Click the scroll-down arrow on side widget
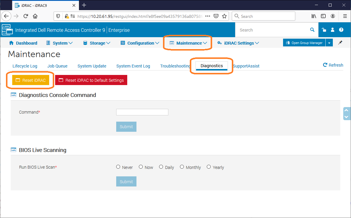This screenshot has width=351, height=218. point(346,117)
